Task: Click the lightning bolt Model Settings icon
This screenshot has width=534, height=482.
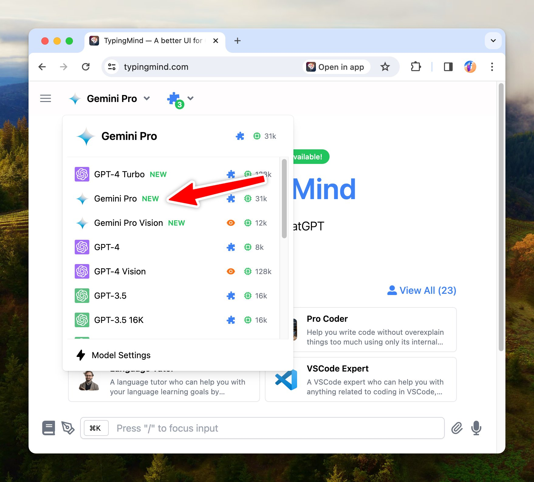Action: click(x=81, y=355)
